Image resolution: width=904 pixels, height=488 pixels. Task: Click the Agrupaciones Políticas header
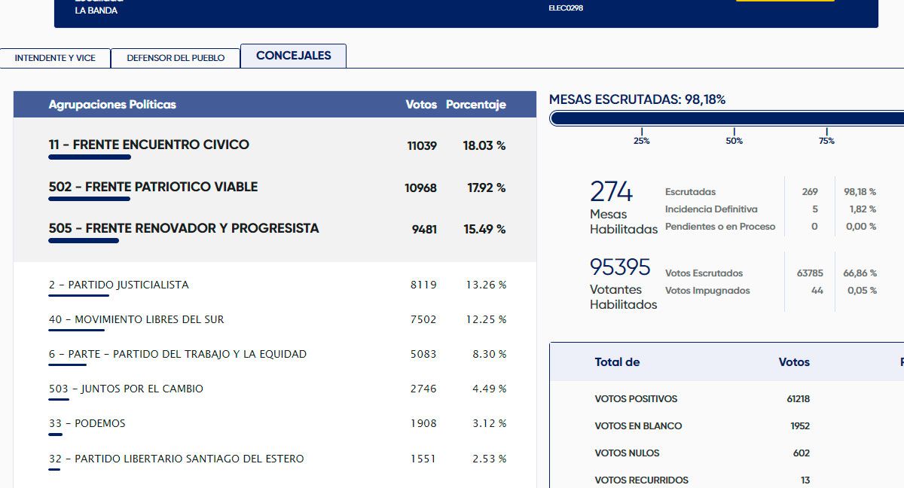112,105
